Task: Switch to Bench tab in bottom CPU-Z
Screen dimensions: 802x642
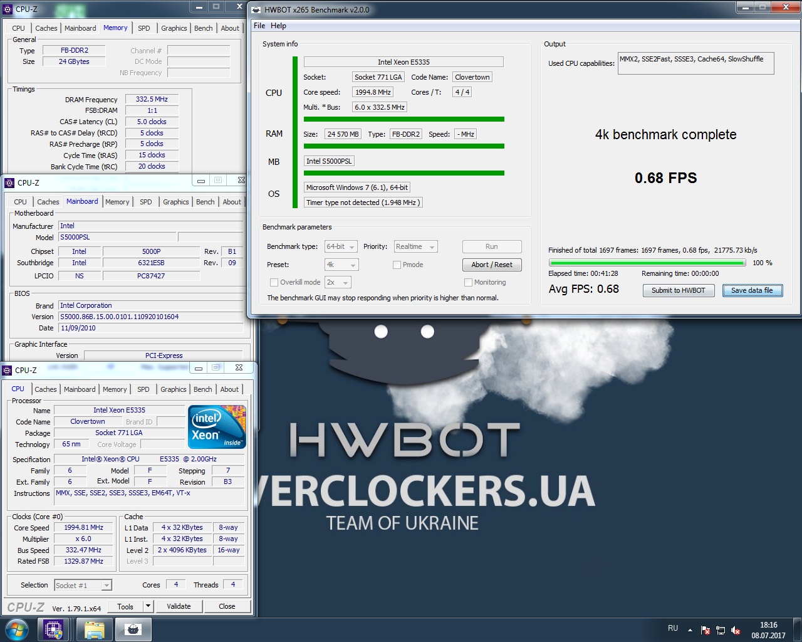Action: pos(203,389)
